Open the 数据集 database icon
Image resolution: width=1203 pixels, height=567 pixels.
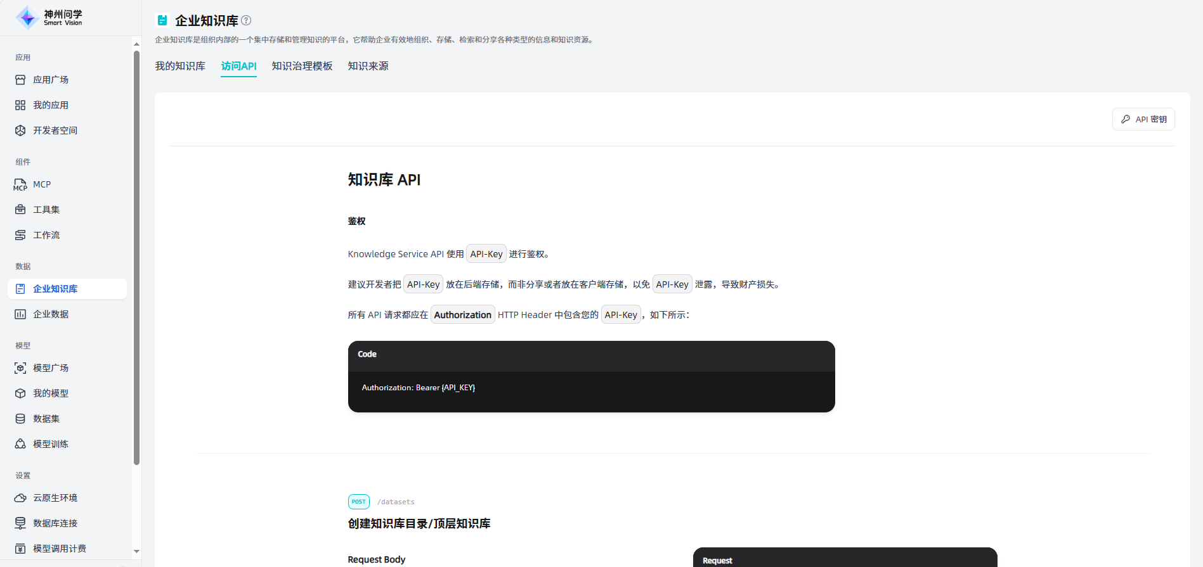pos(20,419)
